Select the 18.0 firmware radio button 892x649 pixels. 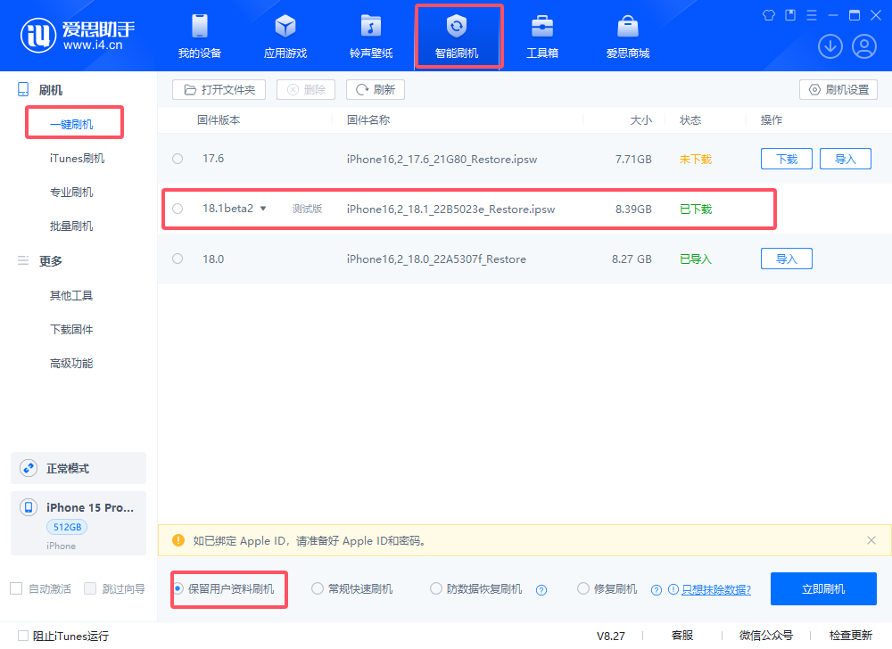[x=178, y=259]
